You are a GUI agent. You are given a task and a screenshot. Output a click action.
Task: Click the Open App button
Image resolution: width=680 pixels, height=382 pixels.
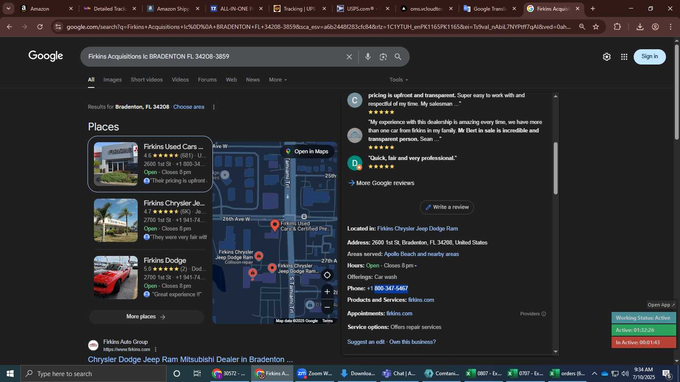[661, 305]
